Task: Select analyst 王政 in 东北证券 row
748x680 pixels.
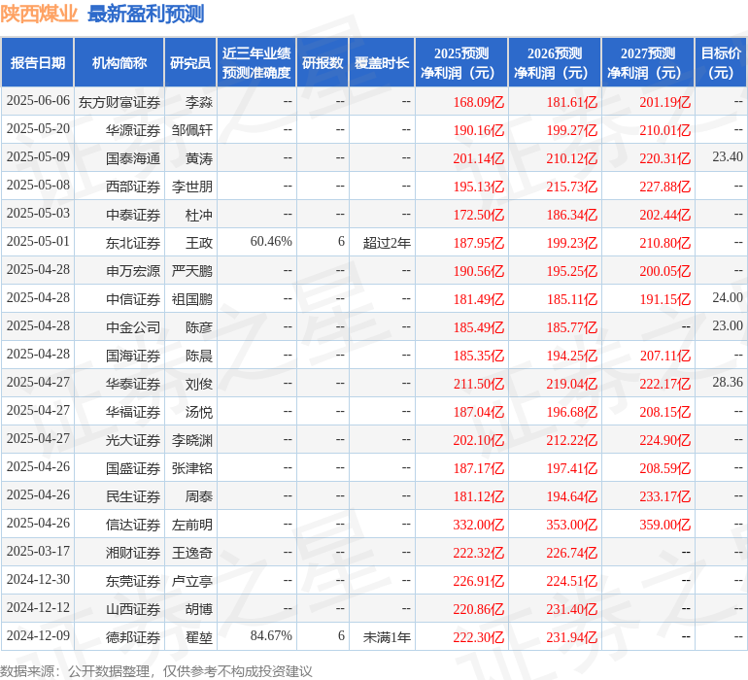Action: tap(199, 242)
